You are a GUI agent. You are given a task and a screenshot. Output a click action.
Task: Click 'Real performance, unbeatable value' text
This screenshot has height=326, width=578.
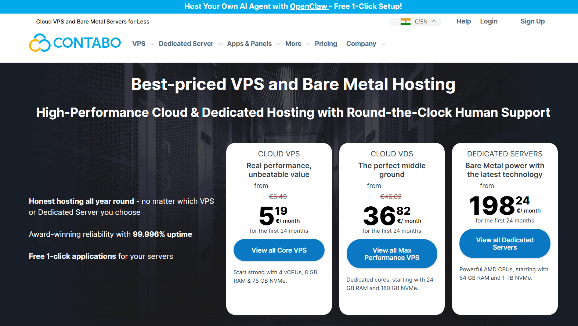(279, 170)
